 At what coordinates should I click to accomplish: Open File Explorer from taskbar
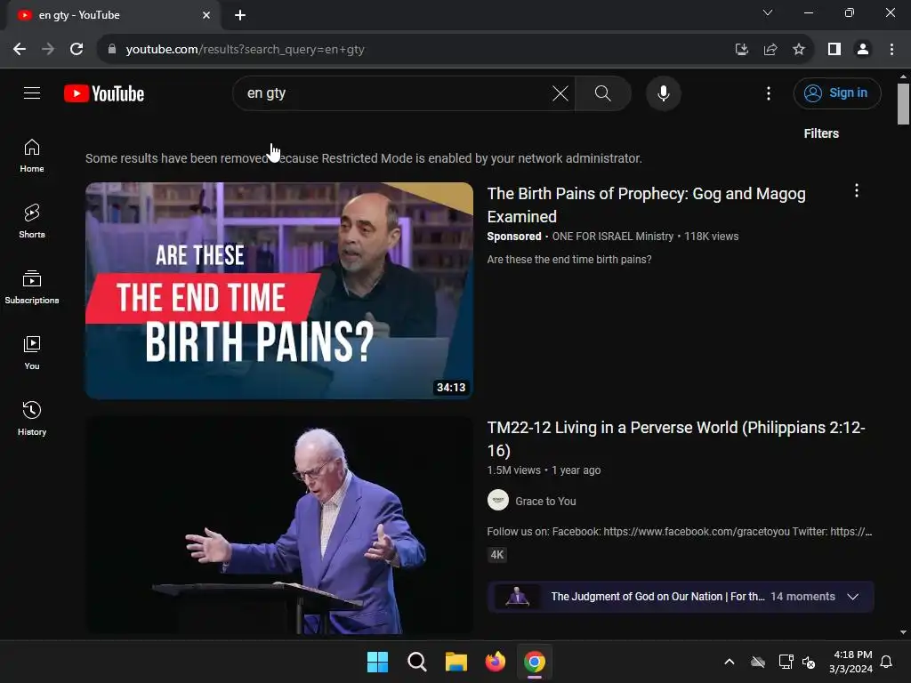[456, 662]
